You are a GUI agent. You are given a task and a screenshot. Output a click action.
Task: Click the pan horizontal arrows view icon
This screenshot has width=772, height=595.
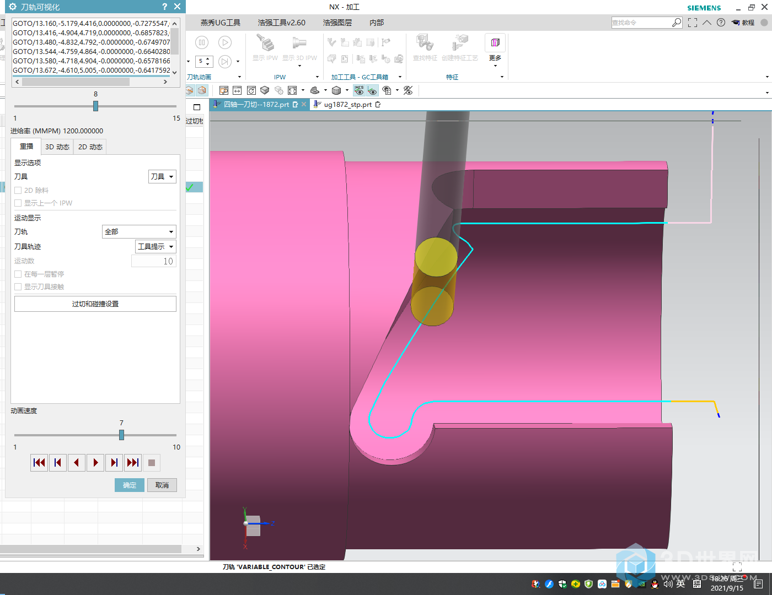(x=237, y=90)
